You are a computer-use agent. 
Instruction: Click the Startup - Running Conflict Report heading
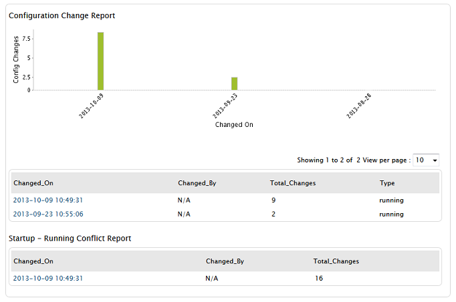(x=70, y=238)
